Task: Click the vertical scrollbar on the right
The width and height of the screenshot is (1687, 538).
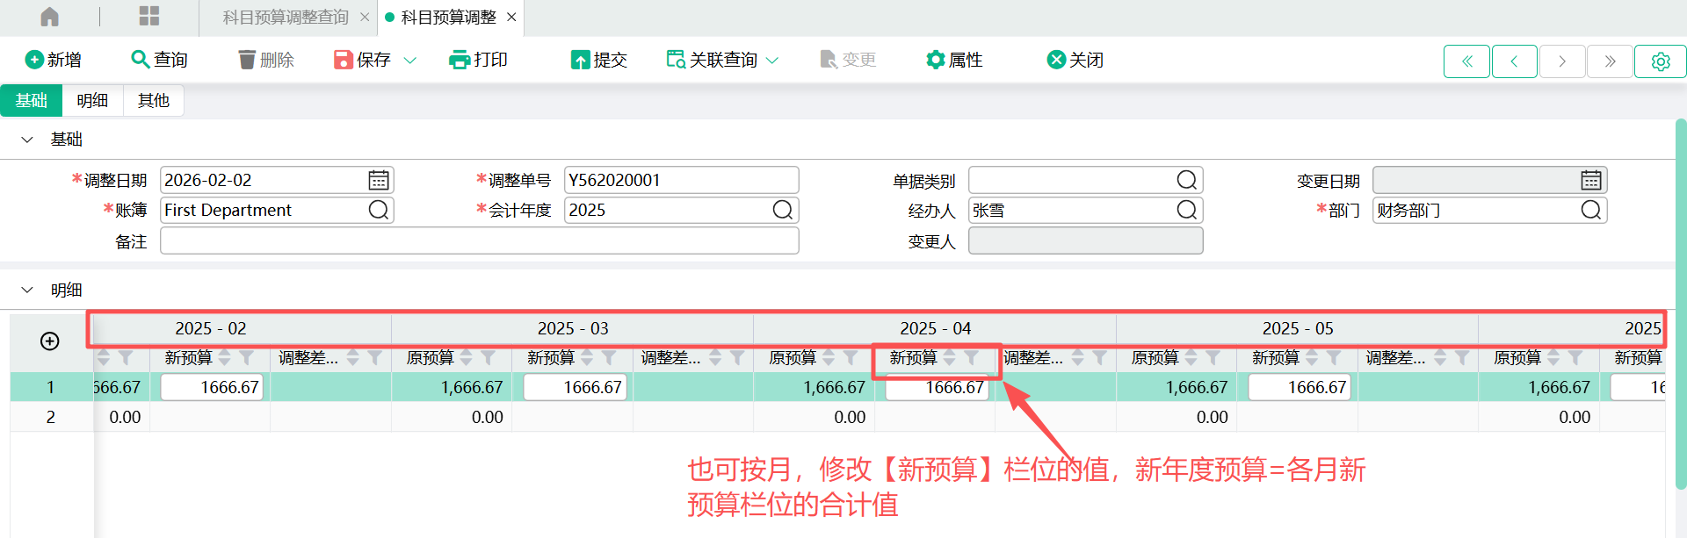Action: tap(1680, 307)
